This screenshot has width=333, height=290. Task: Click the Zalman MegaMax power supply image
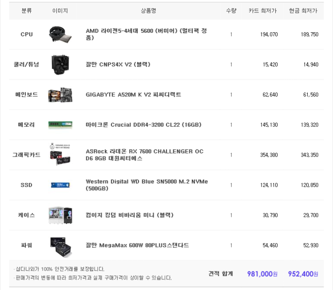click(x=60, y=246)
